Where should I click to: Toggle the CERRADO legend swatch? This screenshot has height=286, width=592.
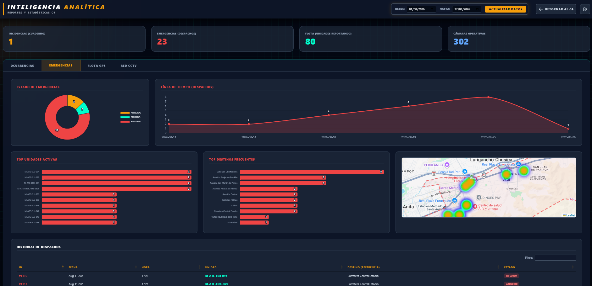pos(125,117)
